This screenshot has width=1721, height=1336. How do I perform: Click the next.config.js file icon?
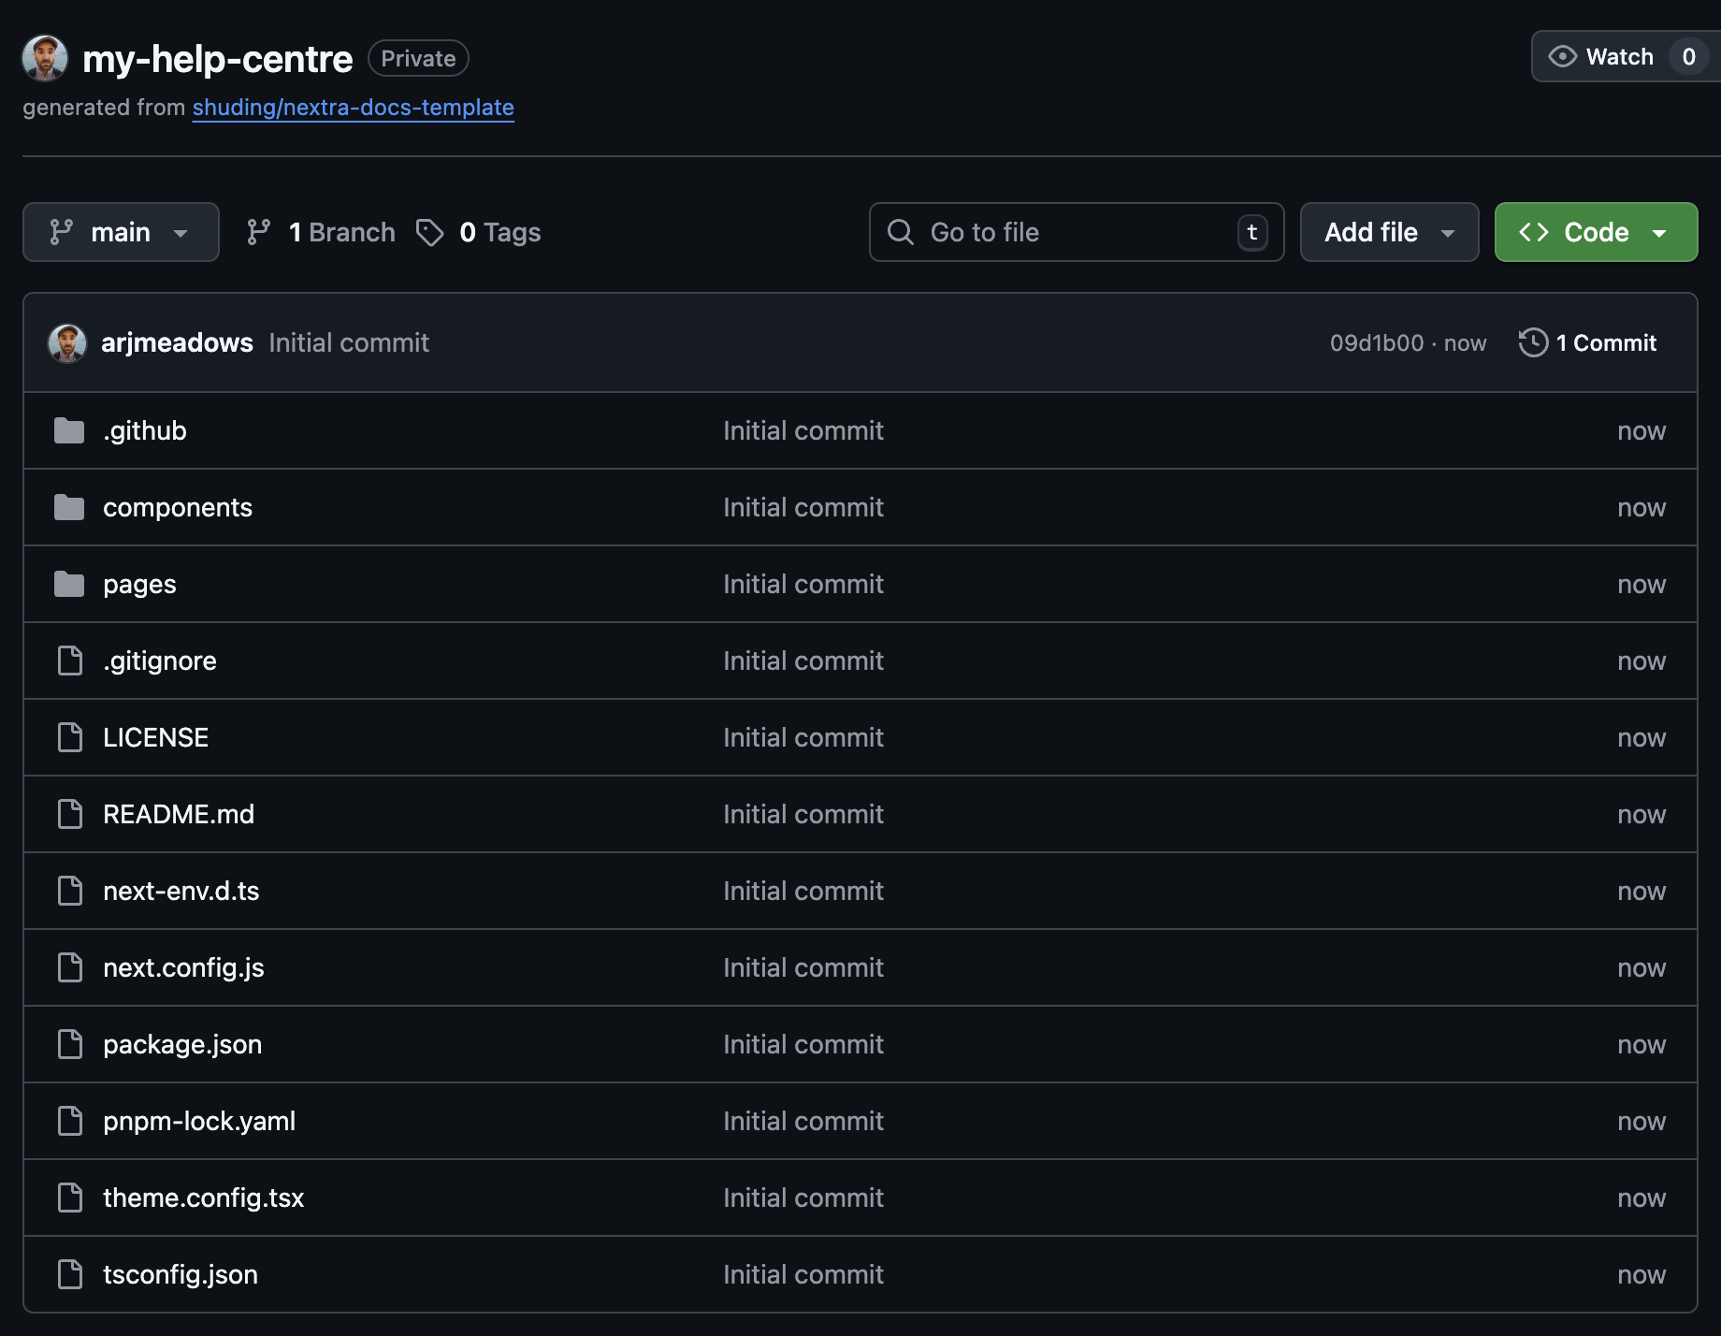pyautogui.click(x=70, y=967)
